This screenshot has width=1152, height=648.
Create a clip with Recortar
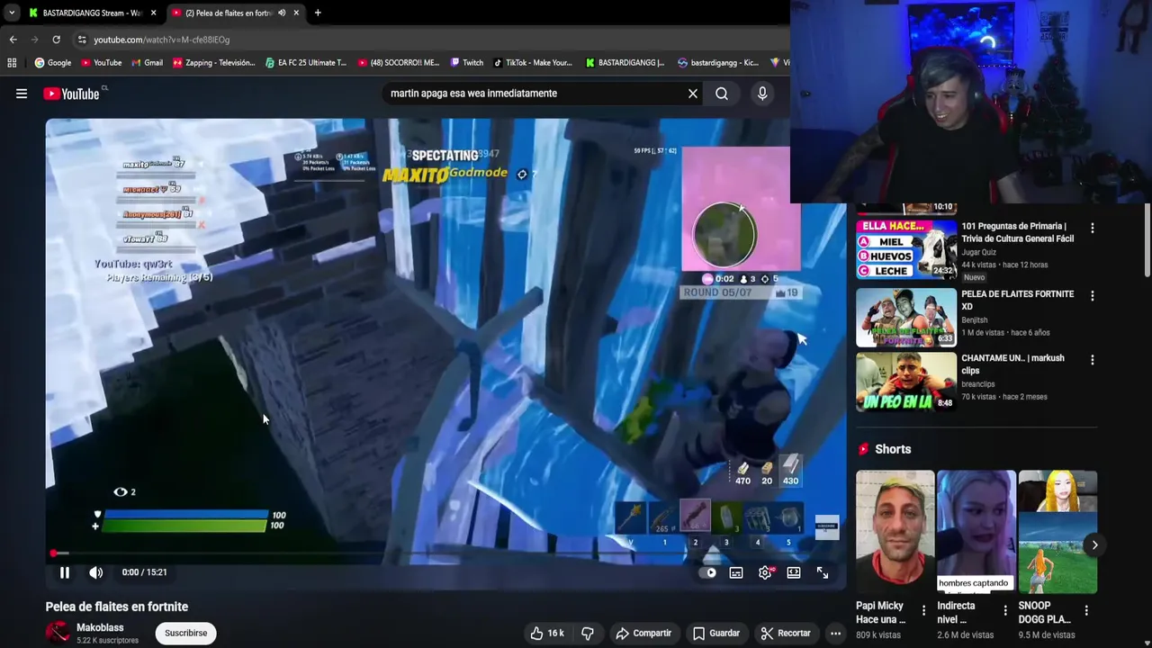(786, 634)
